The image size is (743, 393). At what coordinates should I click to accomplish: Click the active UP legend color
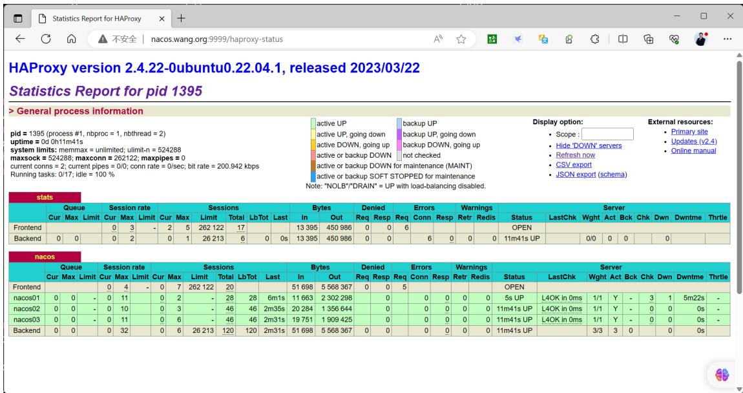(x=313, y=123)
